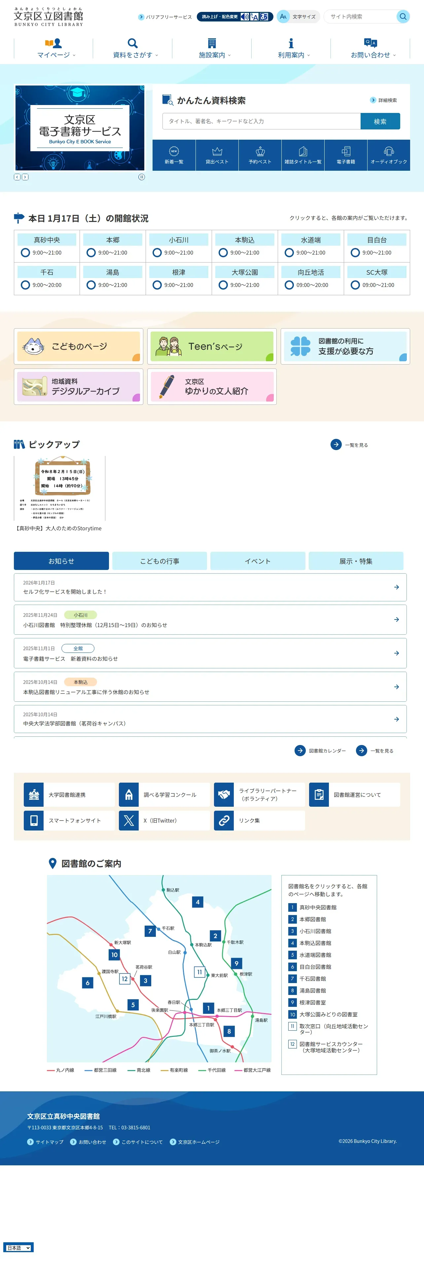
Task: Open the 大人のためのStorytime pickup thumbnail
Action: coord(59,488)
